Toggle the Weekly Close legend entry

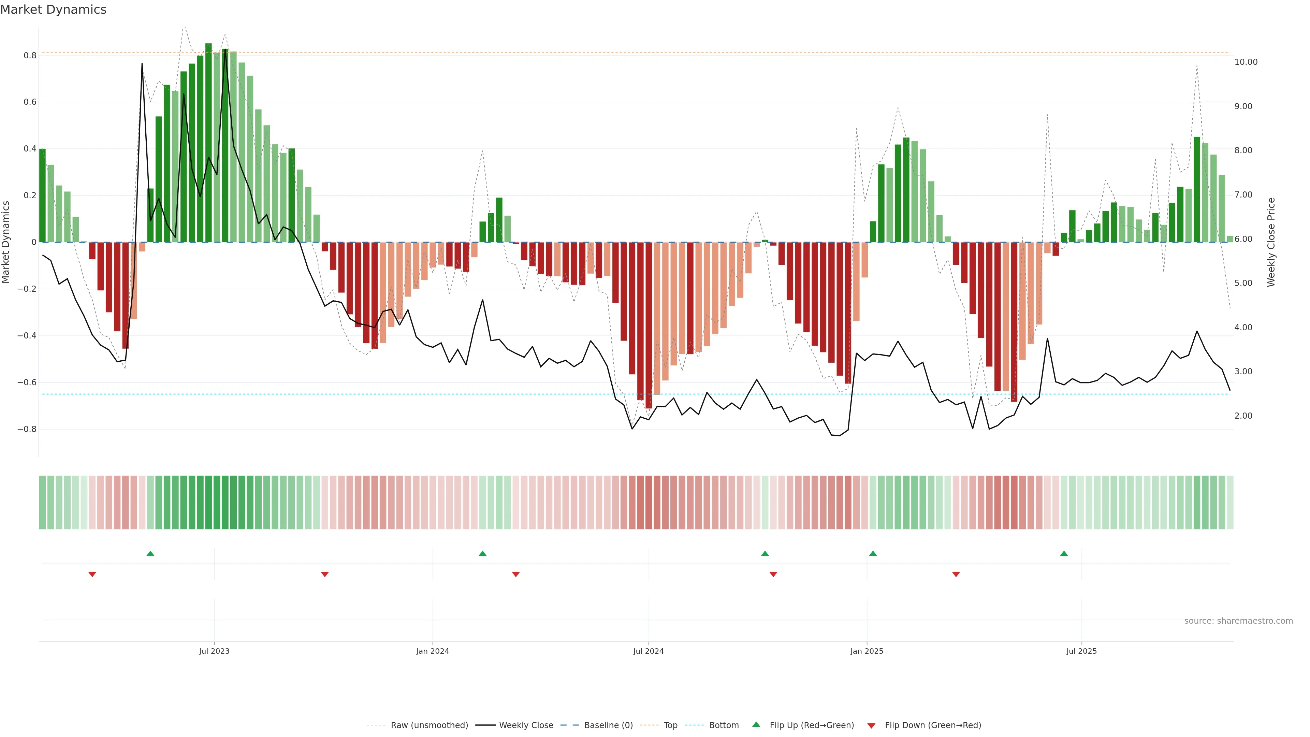(x=526, y=725)
